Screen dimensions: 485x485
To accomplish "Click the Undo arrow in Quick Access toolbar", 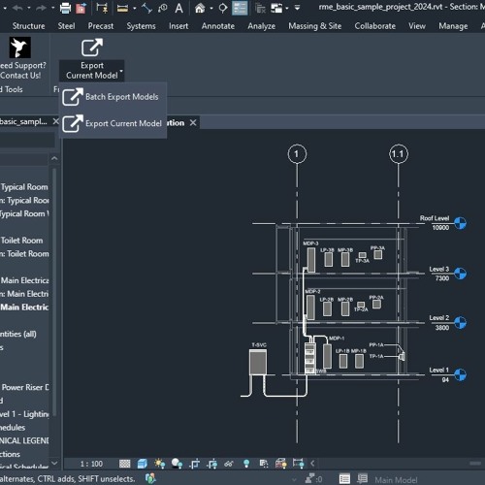I will click(17, 8).
